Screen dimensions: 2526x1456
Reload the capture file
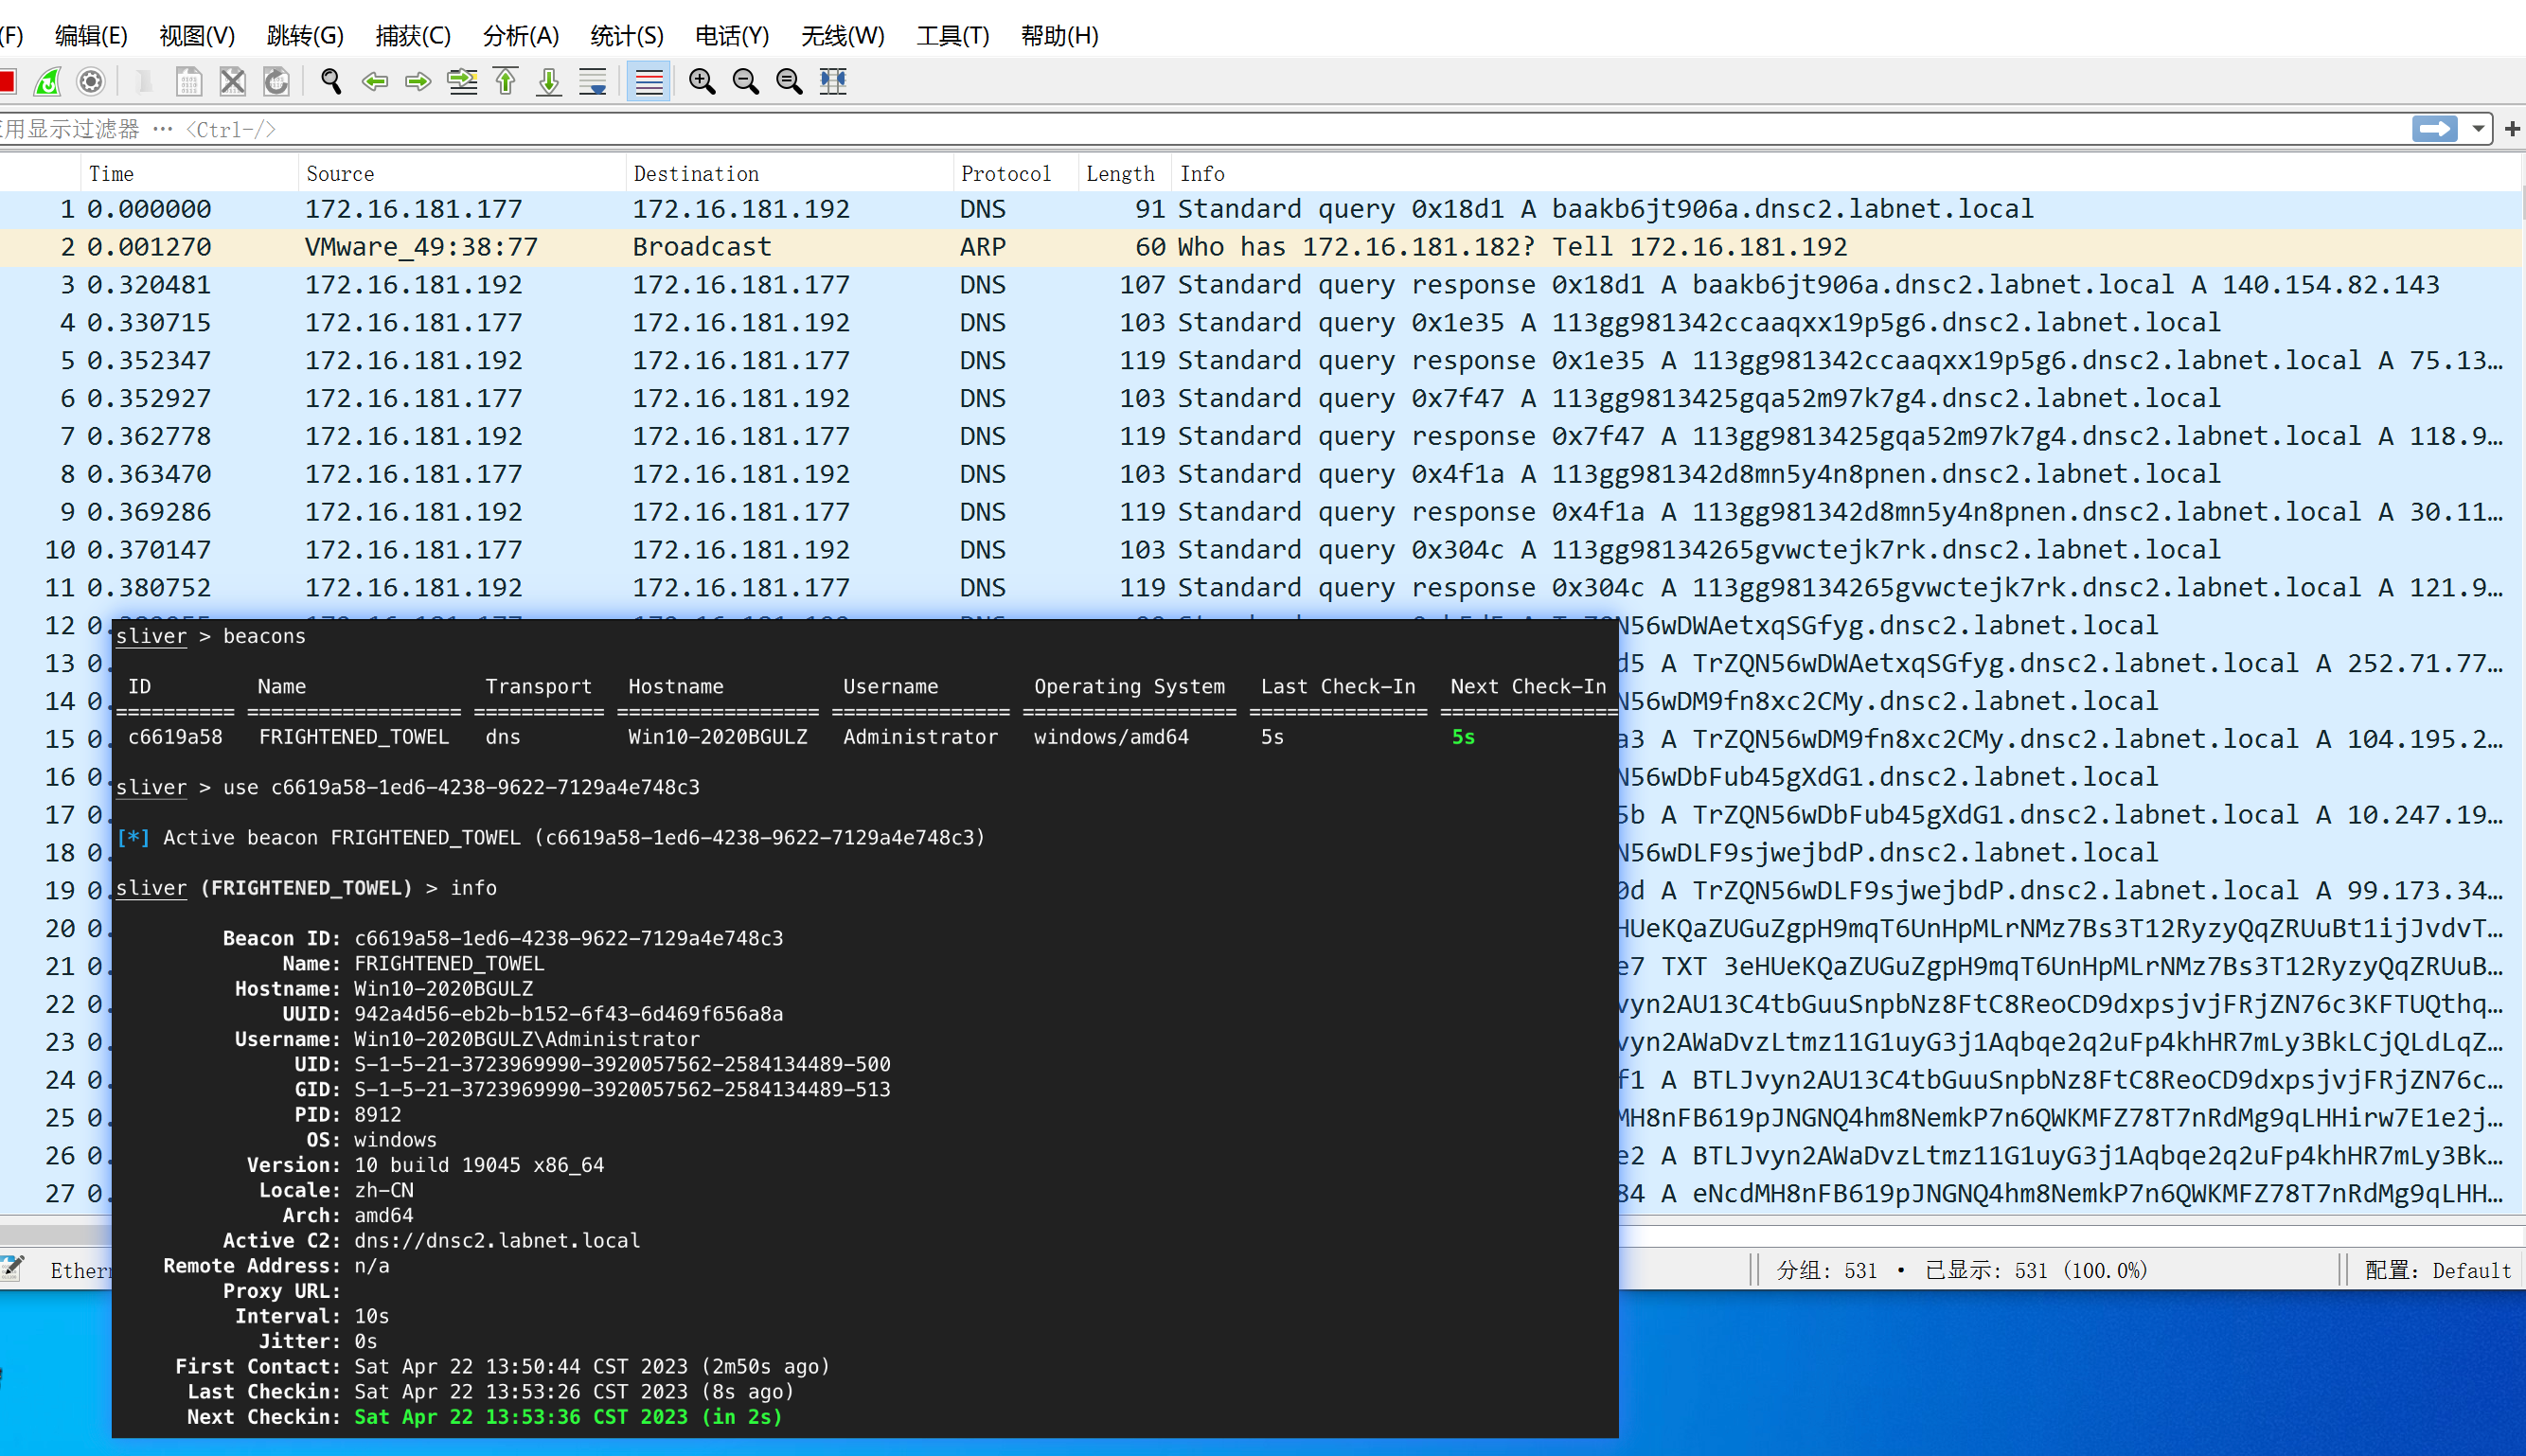(277, 81)
